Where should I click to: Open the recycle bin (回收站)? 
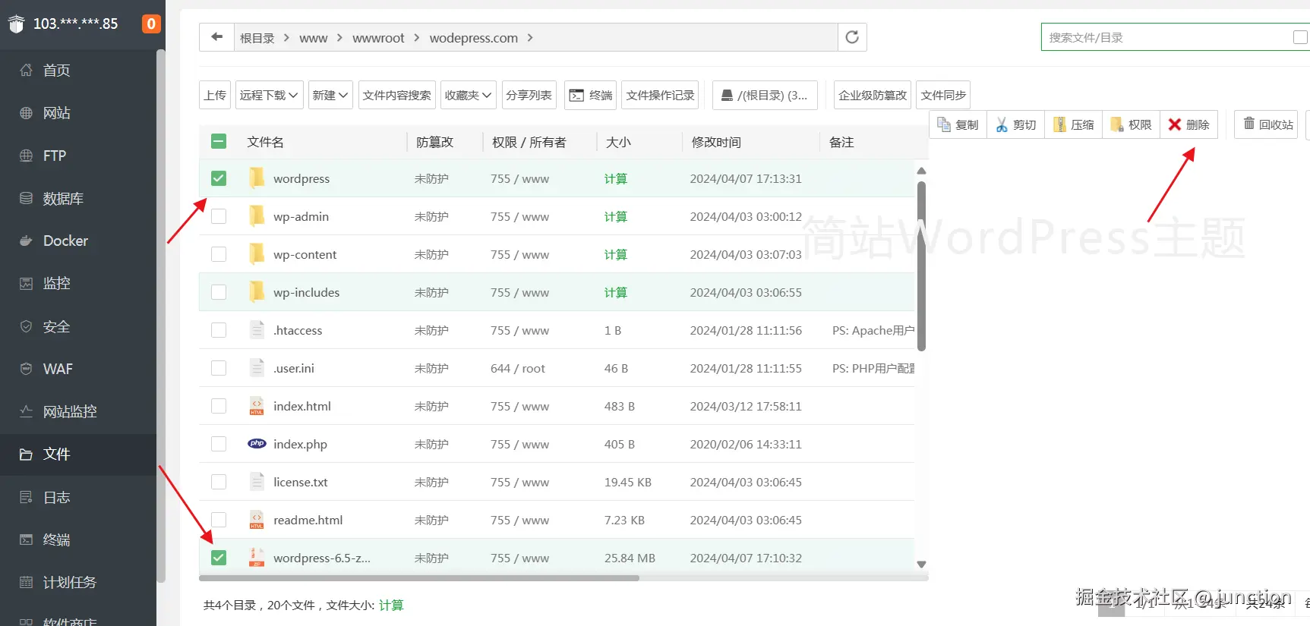pos(1266,124)
